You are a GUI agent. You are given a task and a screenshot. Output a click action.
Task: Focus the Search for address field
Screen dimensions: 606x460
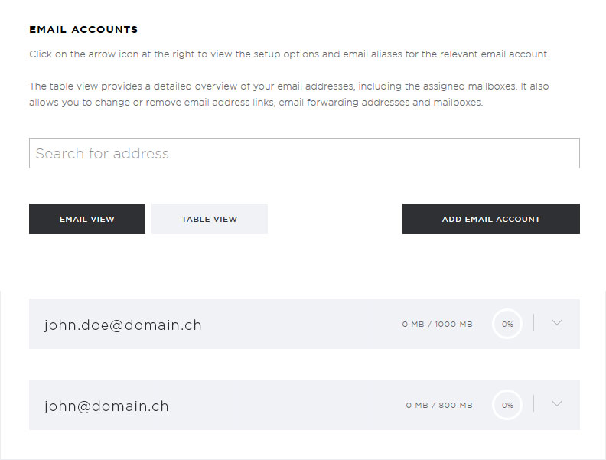coord(305,153)
